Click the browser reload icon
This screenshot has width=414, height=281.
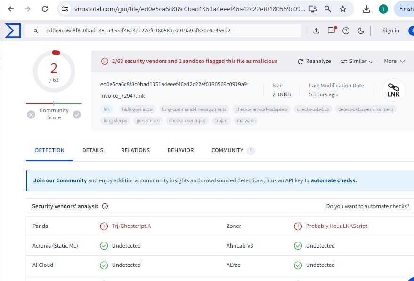(x=45, y=9)
